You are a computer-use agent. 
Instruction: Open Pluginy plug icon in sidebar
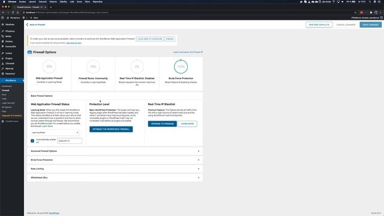coord(2,59)
